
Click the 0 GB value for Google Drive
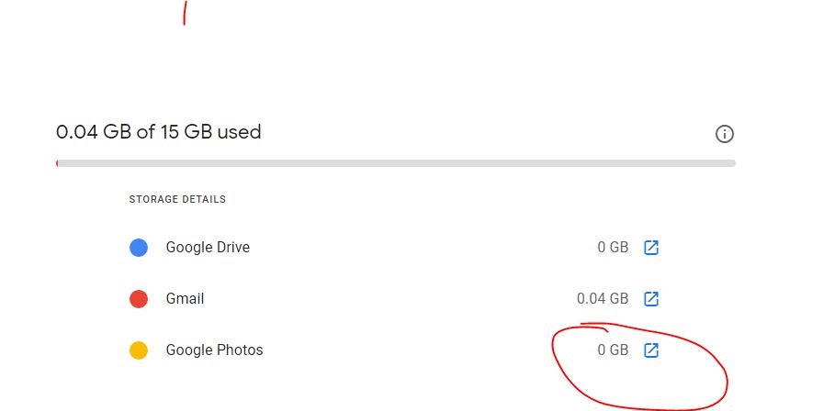point(613,248)
